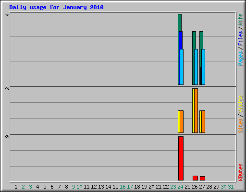Click day label '1' on the x-axis
The width and height of the screenshot is (246, 192).
(16, 187)
